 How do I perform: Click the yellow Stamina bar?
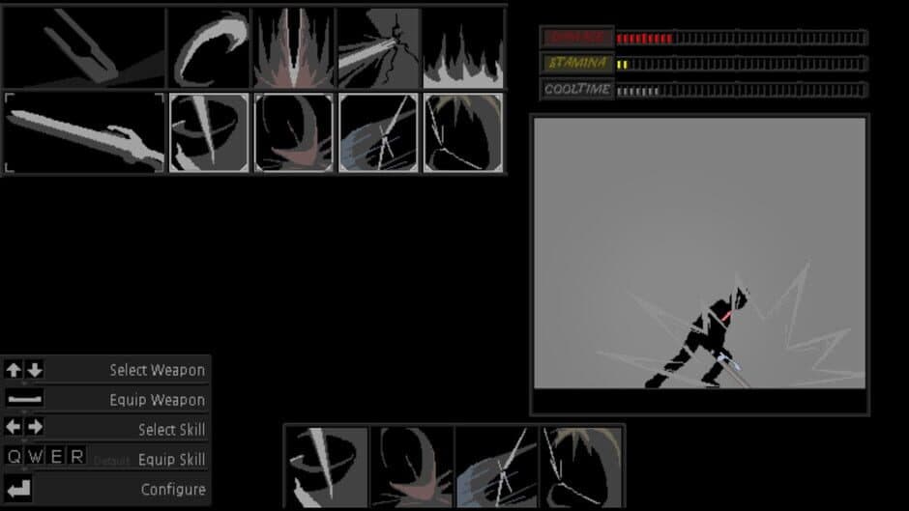(x=742, y=64)
